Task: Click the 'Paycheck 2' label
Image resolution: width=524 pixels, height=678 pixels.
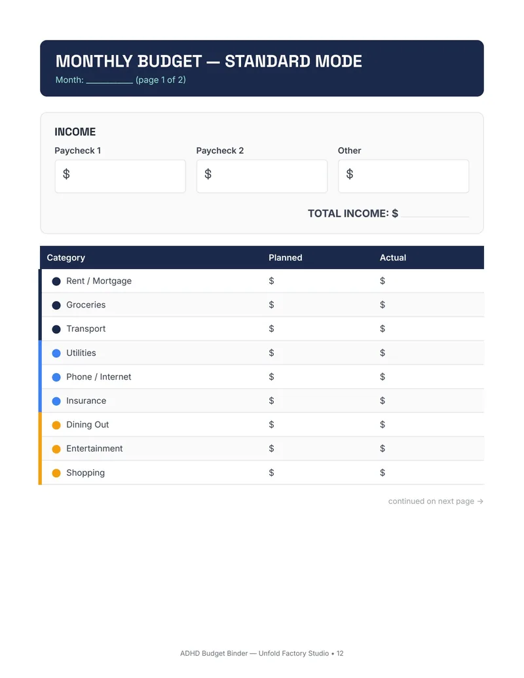Action: (x=220, y=151)
